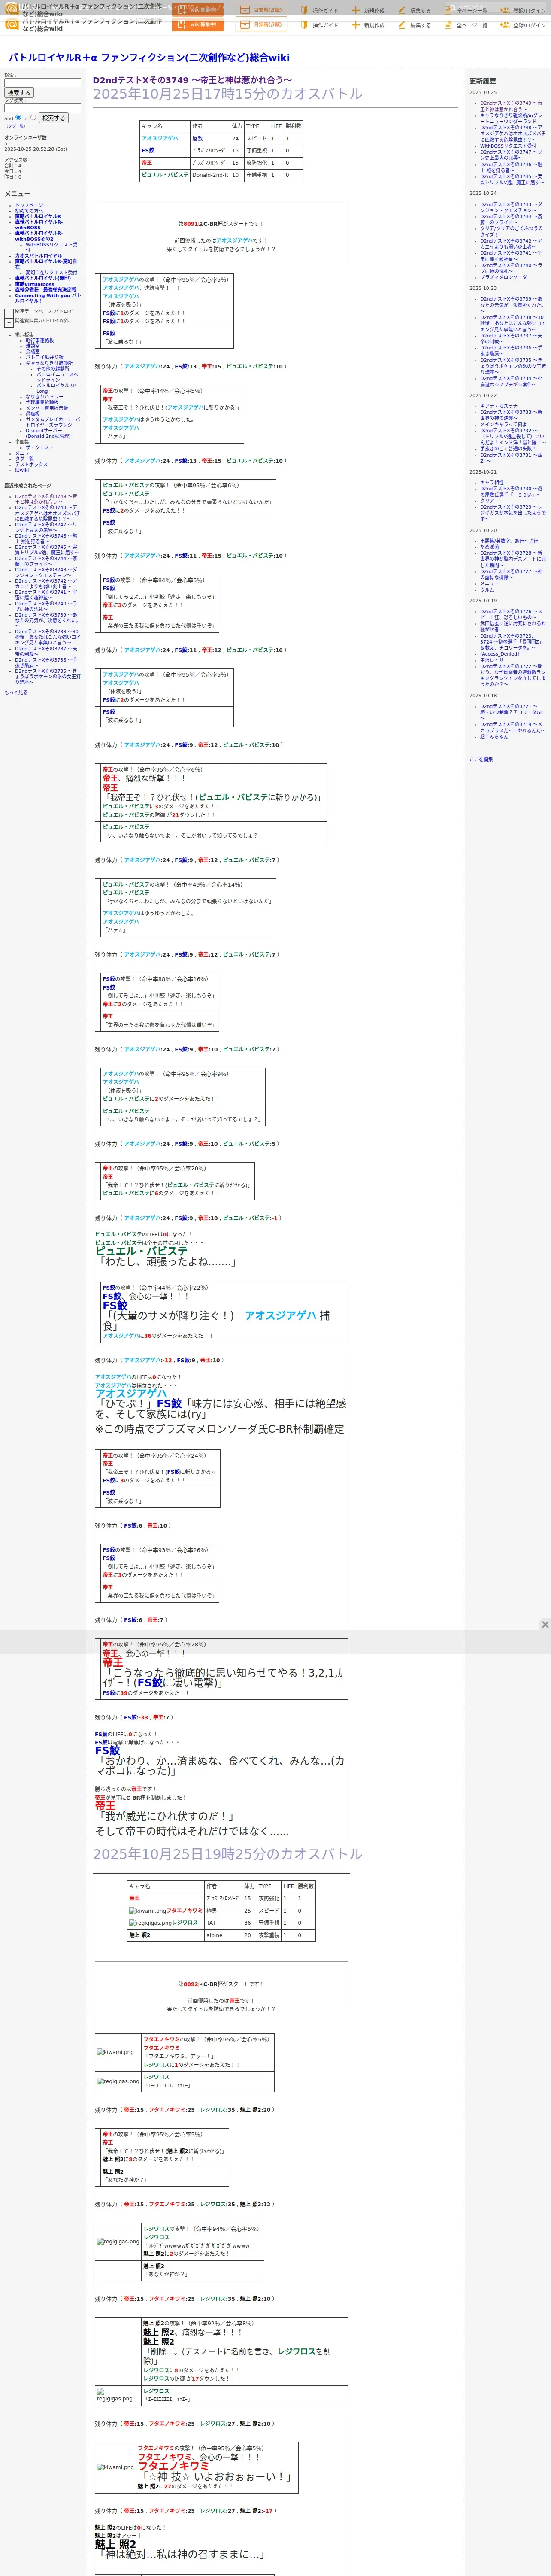Click page title D2ndテストXその3749
The image size is (551, 2576).
(x=192, y=80)
